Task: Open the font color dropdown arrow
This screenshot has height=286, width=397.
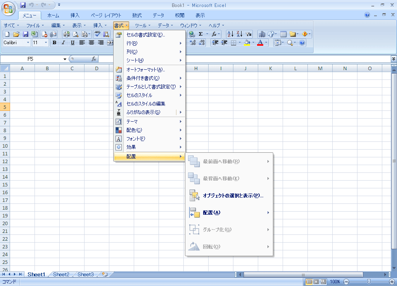Action: [266, 43]
